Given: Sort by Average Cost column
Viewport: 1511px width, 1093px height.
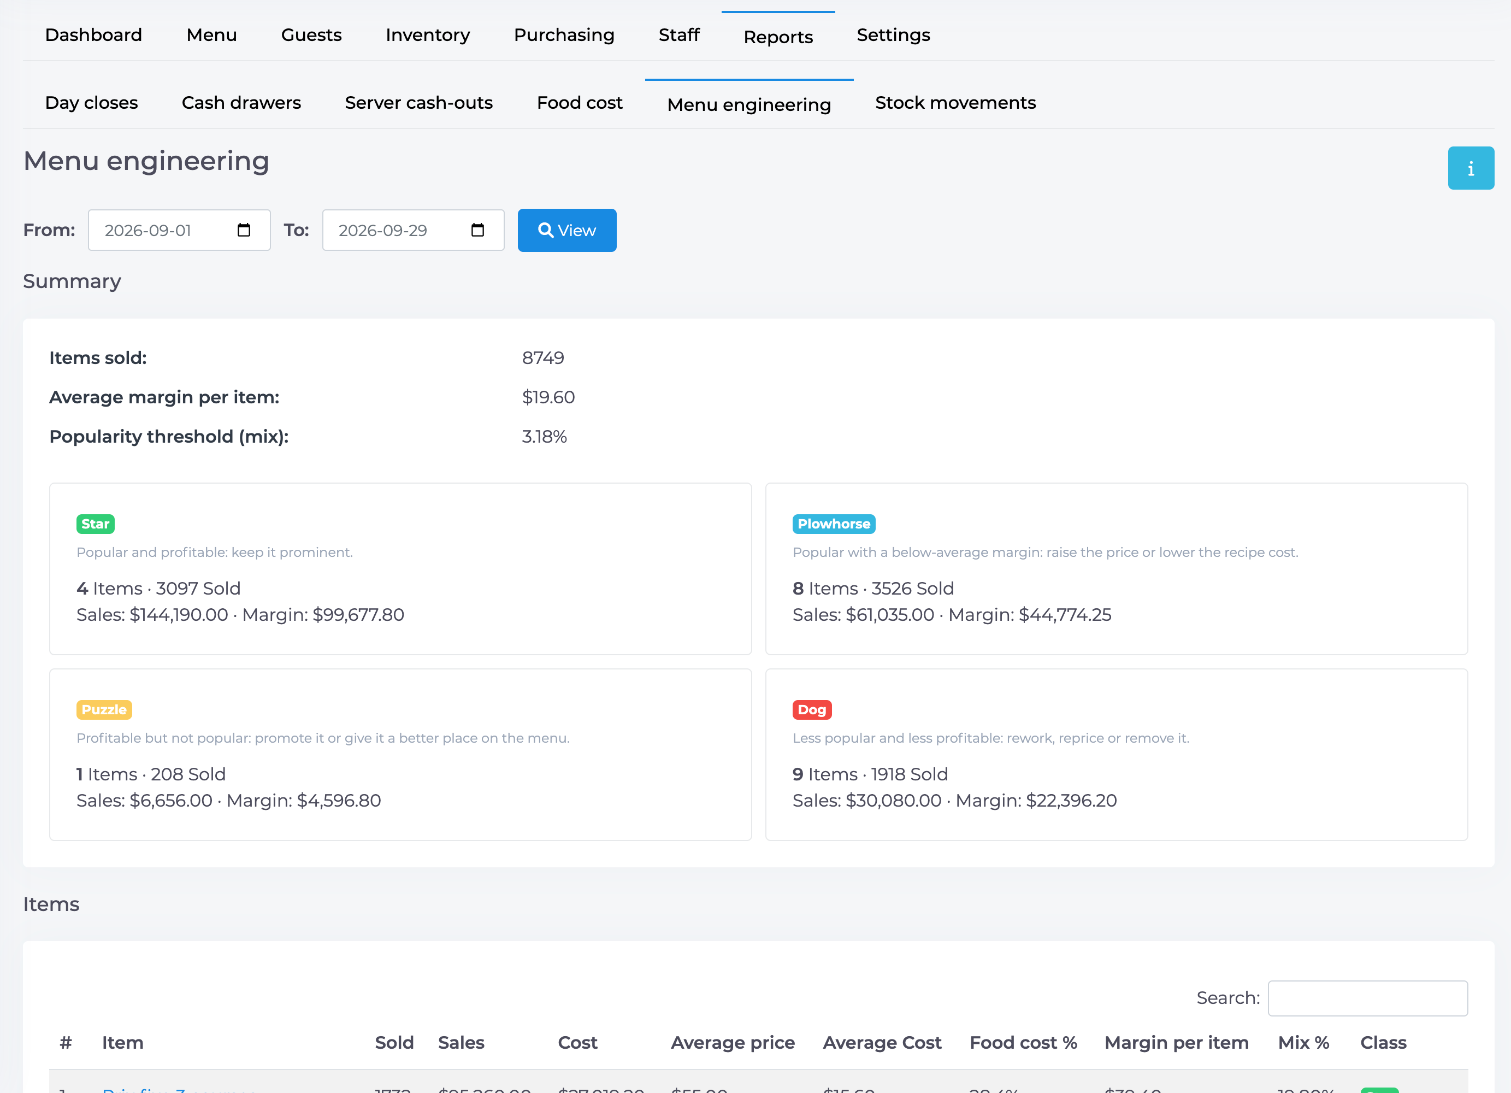Looking at the screenshot, I should (x=882, y=1042).
